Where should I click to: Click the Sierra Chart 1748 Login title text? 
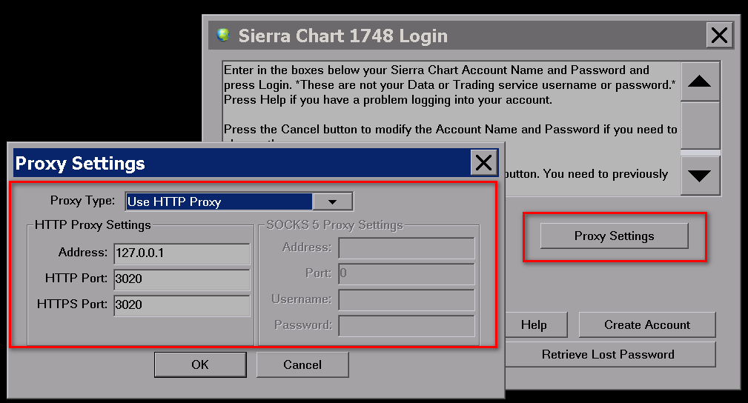pyautogui.click(x=343, y=36)
